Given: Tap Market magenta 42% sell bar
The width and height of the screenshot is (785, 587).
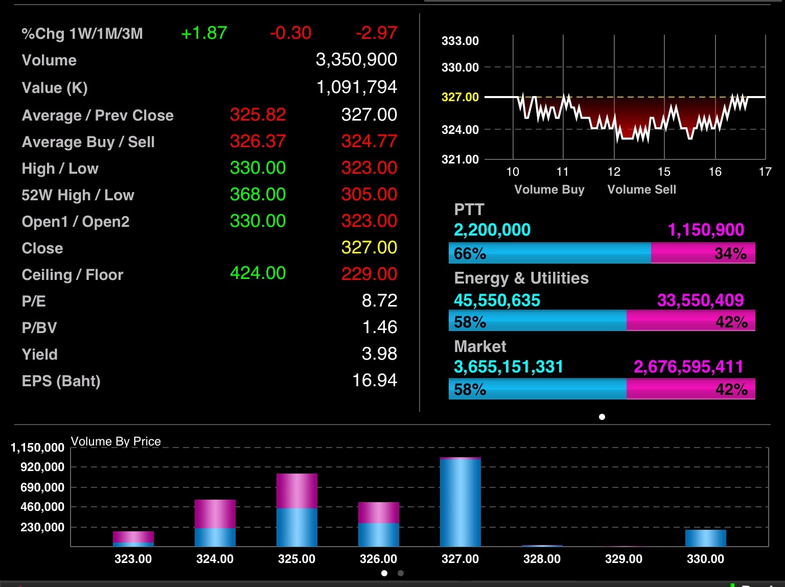Looking at the screenshot, I should pos(690,389).
